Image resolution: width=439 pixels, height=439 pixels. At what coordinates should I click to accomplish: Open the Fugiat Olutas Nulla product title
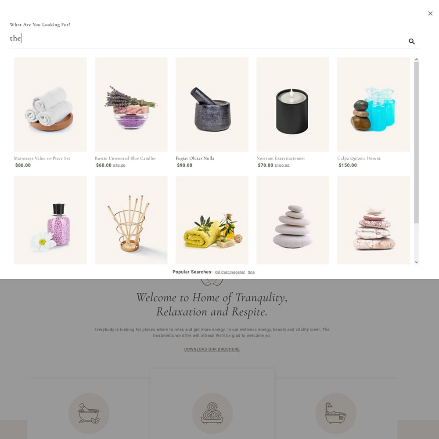pos(195,158)
